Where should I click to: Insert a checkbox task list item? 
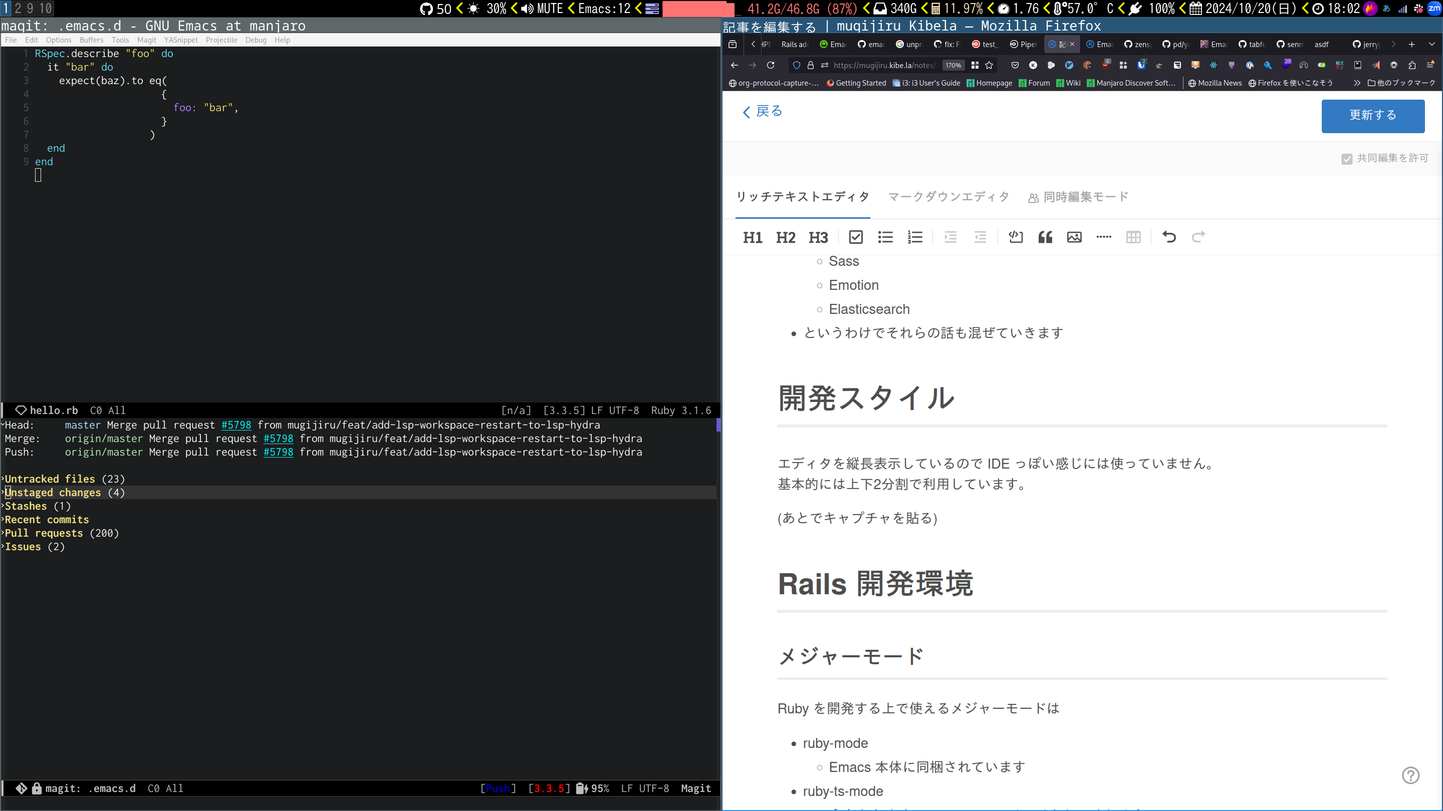(855, 237)
